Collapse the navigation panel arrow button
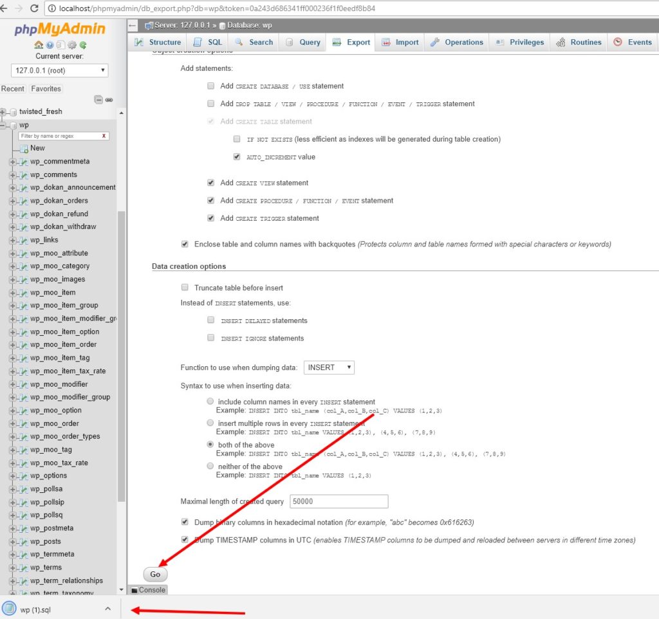Image resolution: width=659 pixels, height=619 pixels. click(133, 26)
